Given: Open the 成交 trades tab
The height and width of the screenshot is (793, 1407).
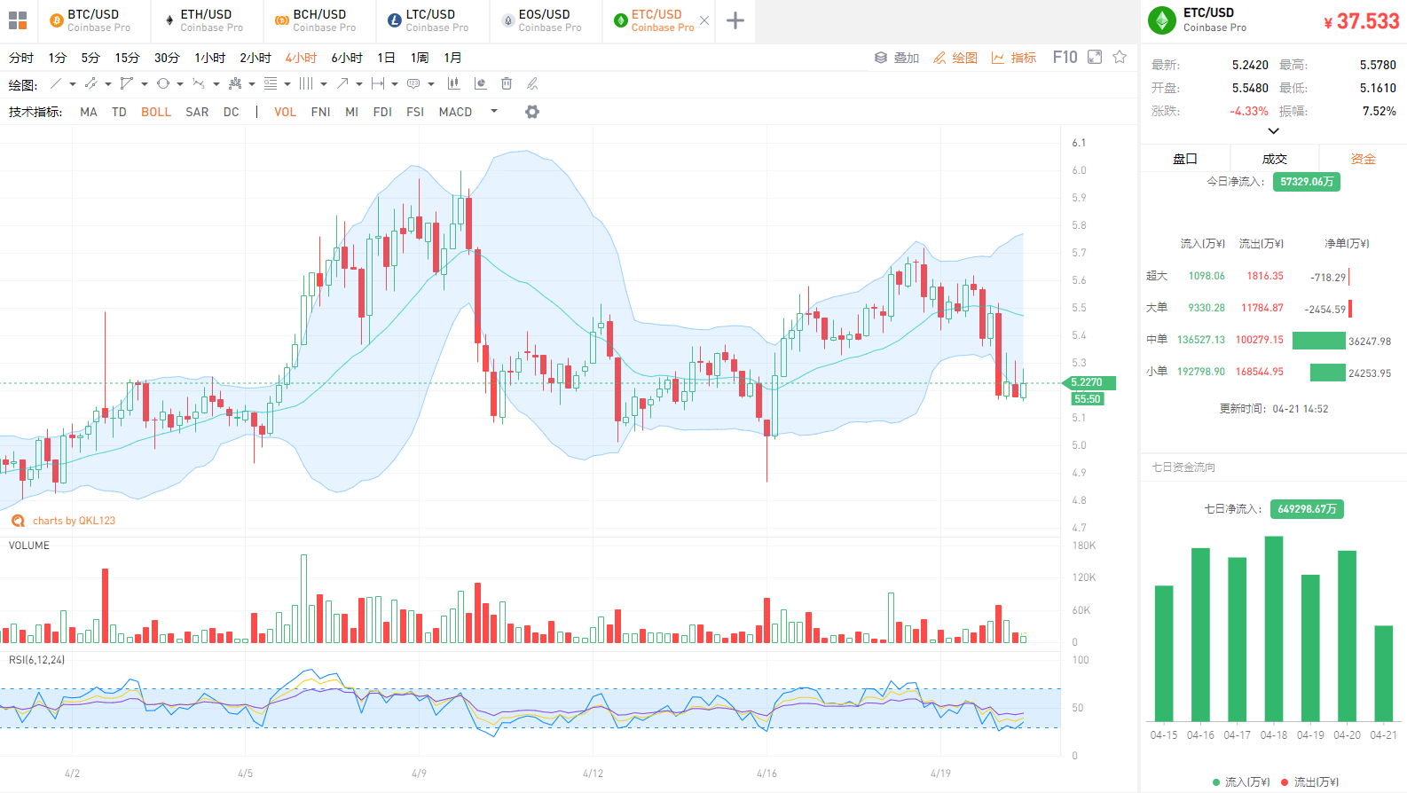Looking at the screenshot, I should coord(1275,159).
